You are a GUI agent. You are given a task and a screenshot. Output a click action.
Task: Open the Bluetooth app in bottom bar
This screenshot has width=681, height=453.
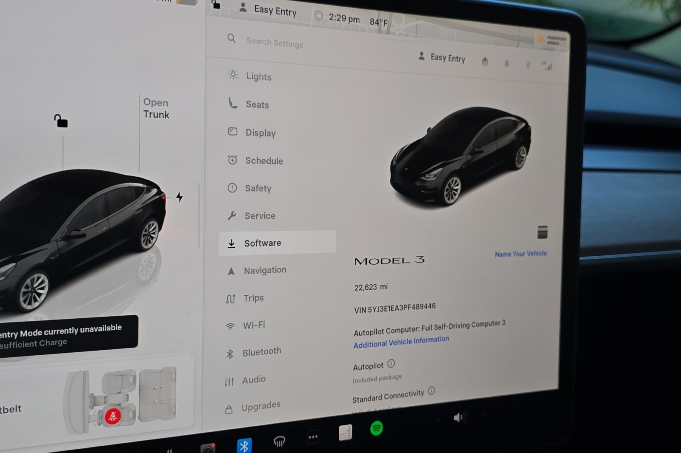pyautogui.click(x=244, y=445)
